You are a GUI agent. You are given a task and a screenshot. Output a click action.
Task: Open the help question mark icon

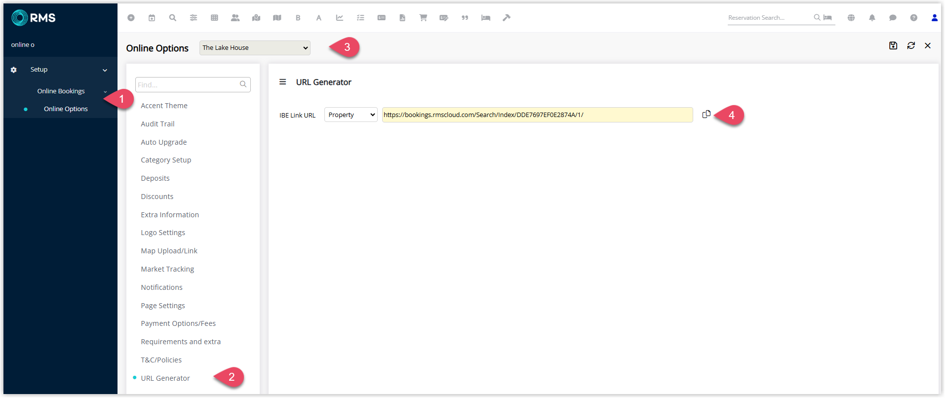click(x=913, y=18)
